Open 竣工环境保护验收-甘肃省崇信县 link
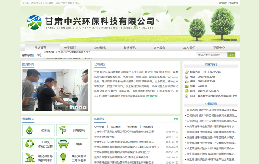Image resolution: width=259 pixels, height=164 pixels. tap(212, 148)
